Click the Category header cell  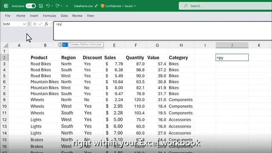[181, 58]
